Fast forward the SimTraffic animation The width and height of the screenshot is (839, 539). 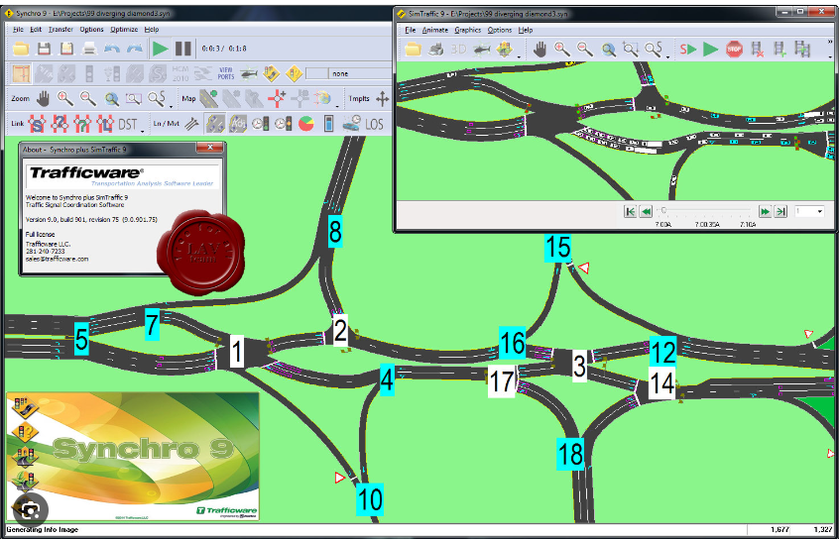point(766,212)
